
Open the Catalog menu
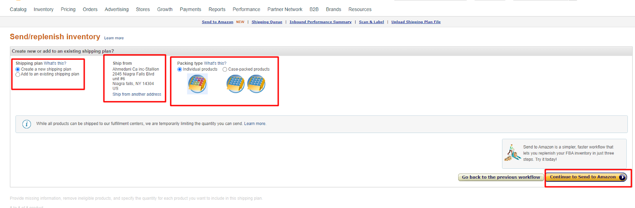tap(18, 10)
